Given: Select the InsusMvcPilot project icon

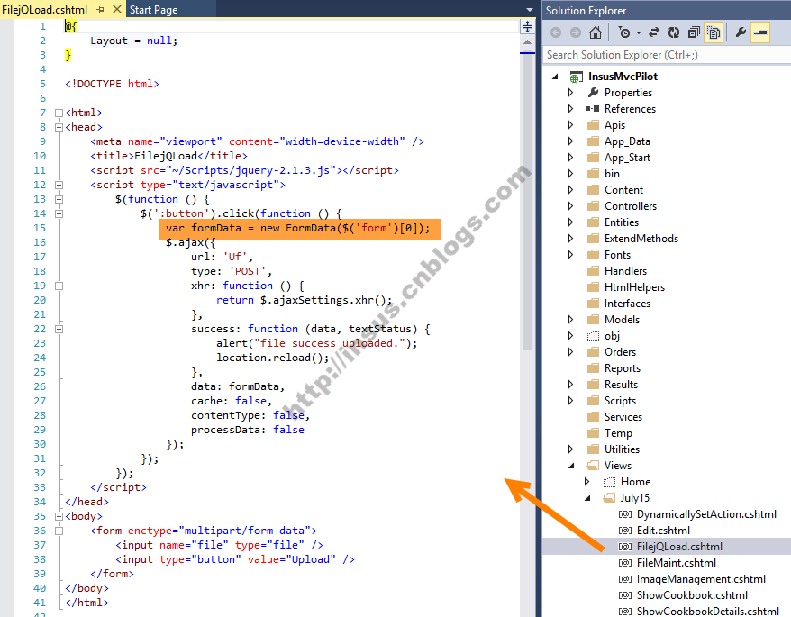Looking at the screenshot, I should point(576,77).
